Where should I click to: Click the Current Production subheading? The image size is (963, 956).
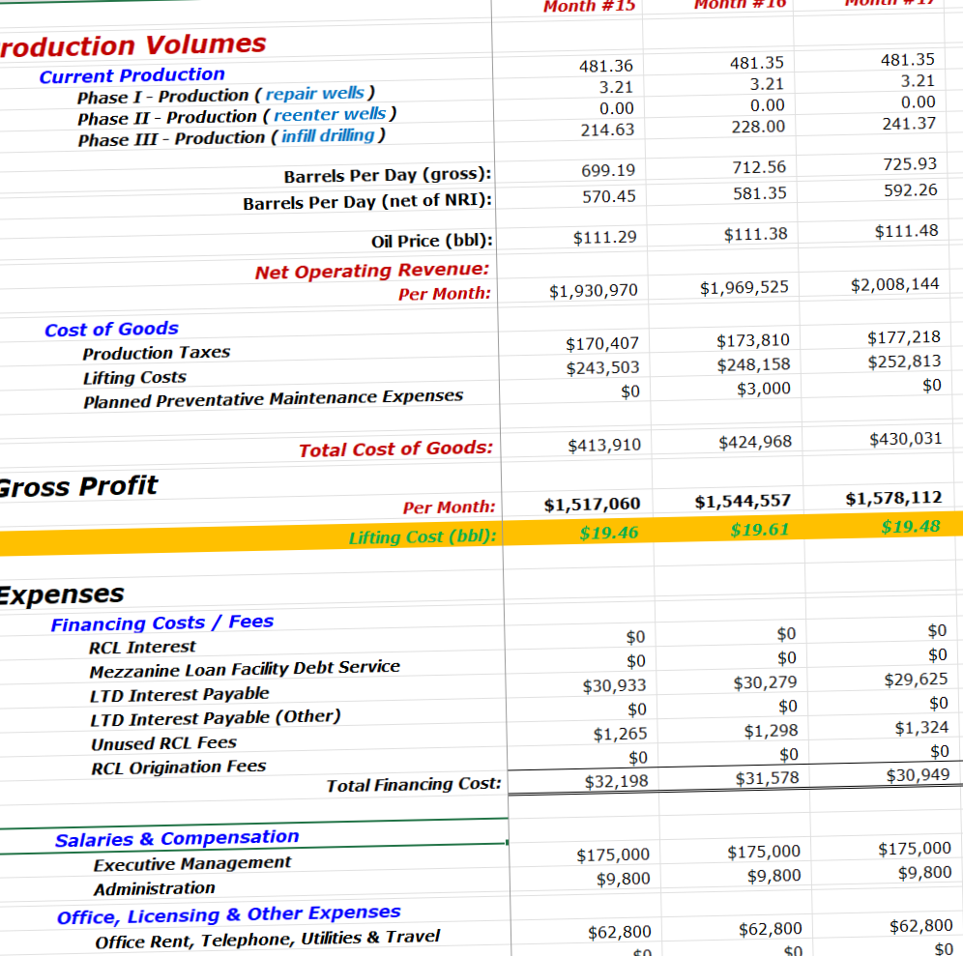pyautogui.click(x=132, y=75)
